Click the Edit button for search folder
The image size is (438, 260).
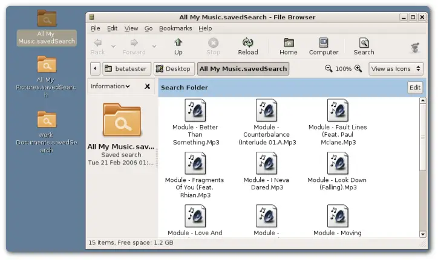[x=414, y=88]
